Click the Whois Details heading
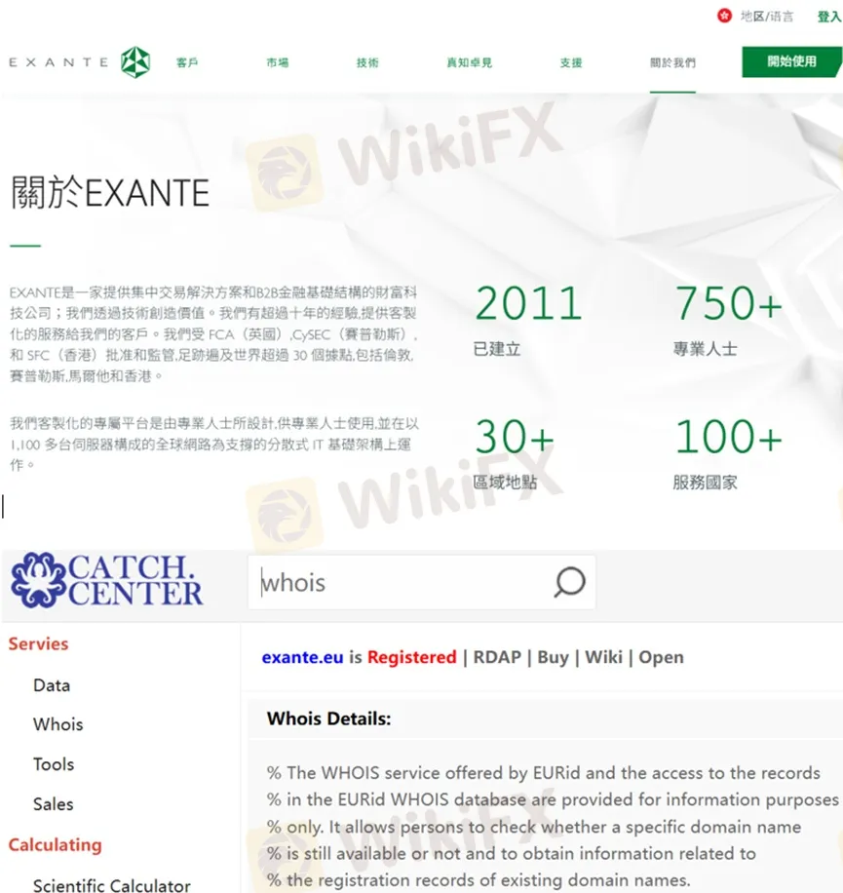 (x=329, y=718)
